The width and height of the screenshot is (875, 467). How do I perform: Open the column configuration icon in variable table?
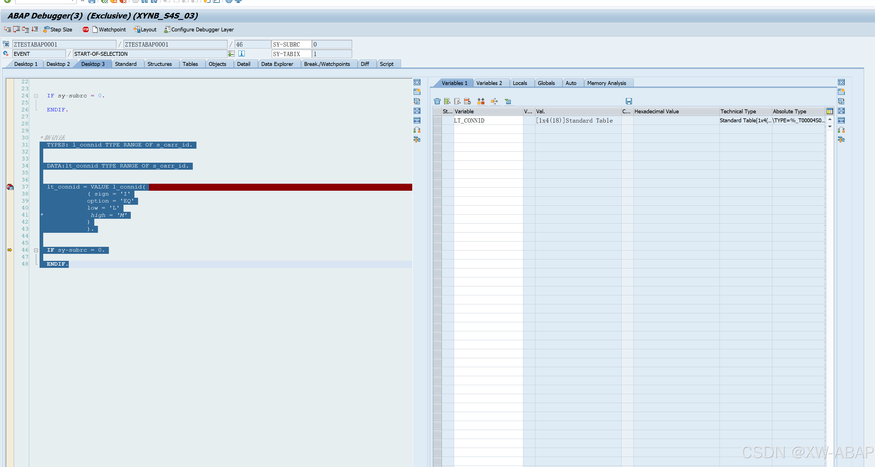click(x=829, y=111)
